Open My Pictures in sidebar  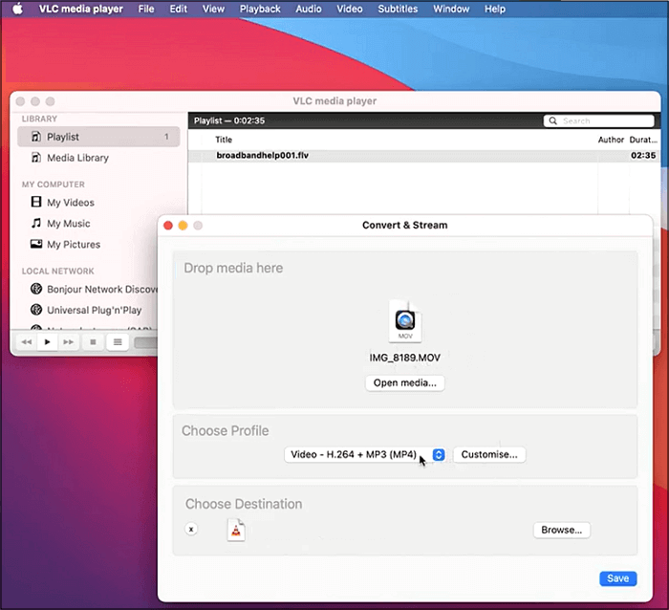click(x=73, y=245)
